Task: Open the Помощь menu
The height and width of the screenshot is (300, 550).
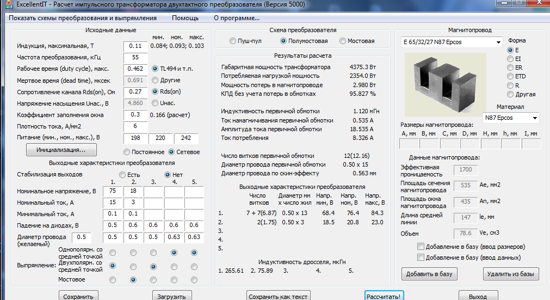Action: (x=185, y=18)
